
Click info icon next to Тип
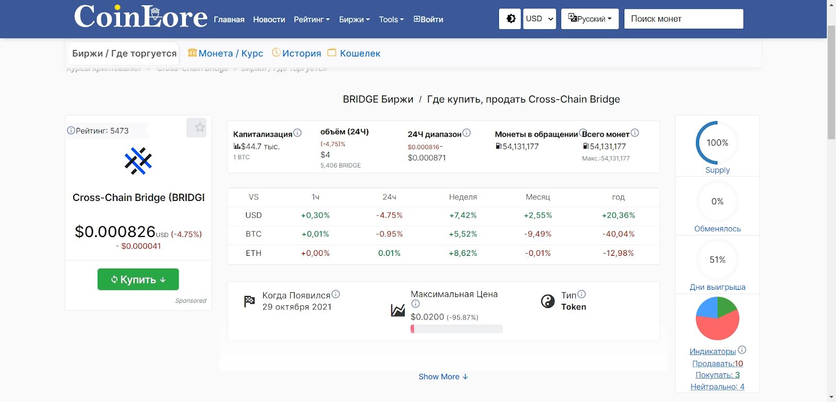point(582,294)
